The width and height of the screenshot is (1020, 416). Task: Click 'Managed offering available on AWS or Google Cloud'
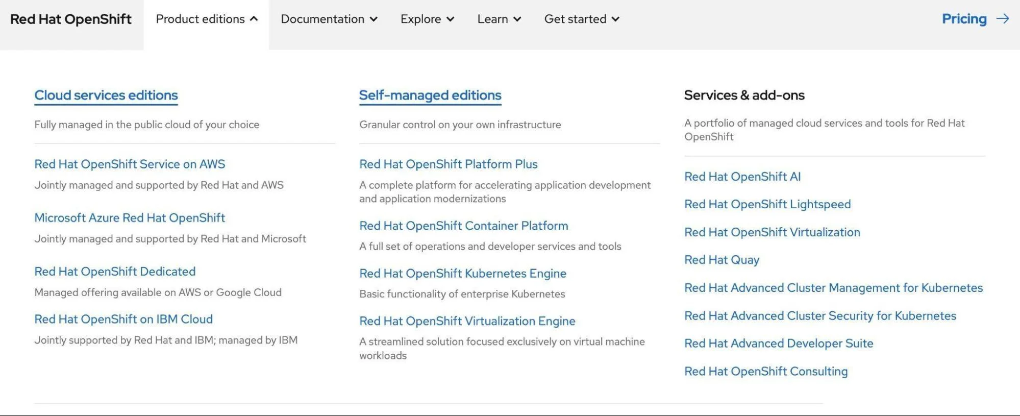(158, 292)
